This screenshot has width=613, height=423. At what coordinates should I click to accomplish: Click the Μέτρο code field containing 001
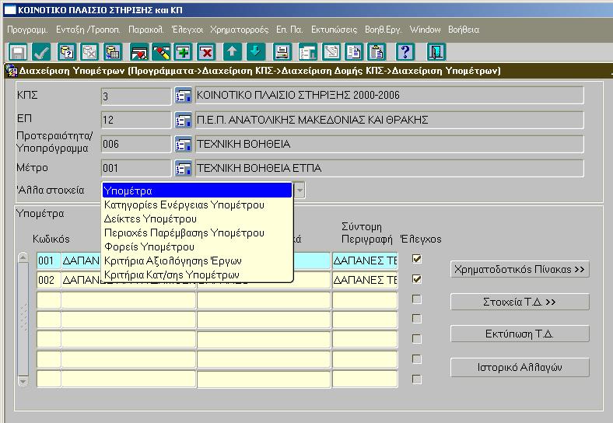click(x=136, y=169)
